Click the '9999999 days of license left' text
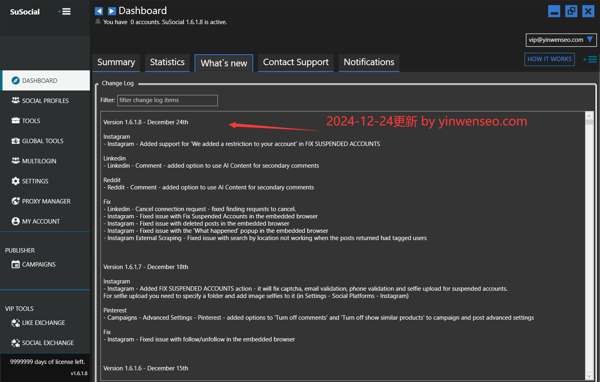This screenshot has width=600, height=382. coord(47,362)
